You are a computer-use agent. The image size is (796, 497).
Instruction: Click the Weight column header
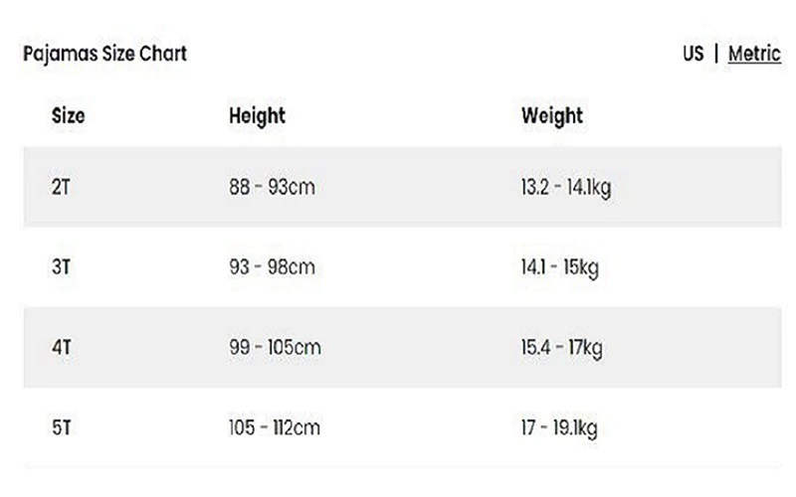[552, 115]
